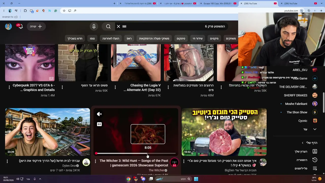Select the סיטקום filter chip
Image resolution: width=325 pixels, height=183 pixels.
pos(181,38)
